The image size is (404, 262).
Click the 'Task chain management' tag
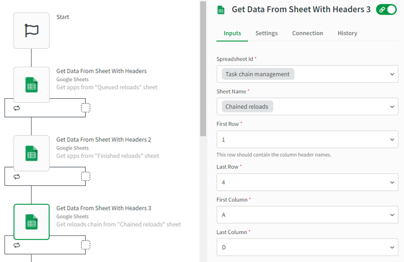(257, 74)
